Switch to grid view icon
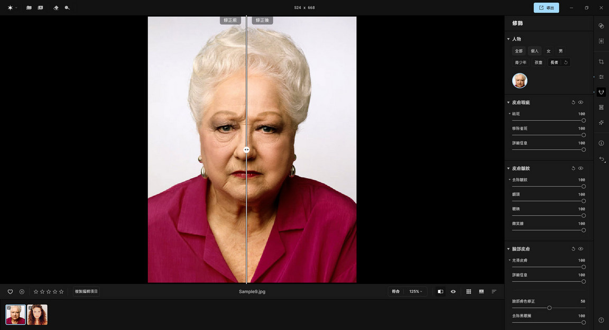This screenshot has height=330, width=609. coord(468,291)
